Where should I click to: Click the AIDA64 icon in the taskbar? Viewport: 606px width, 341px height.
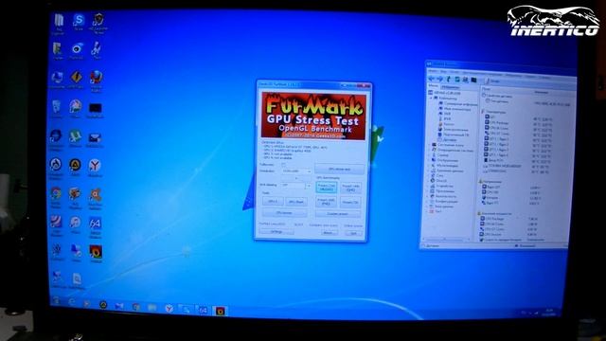(203, 310)
